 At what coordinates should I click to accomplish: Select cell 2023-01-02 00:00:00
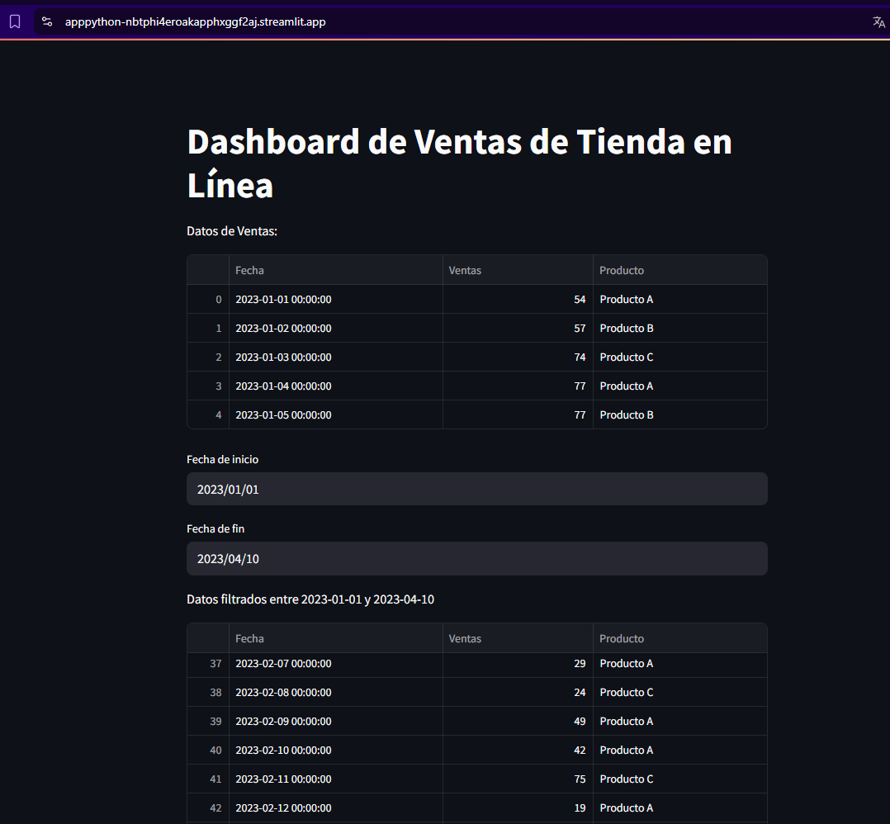(335, 328)
